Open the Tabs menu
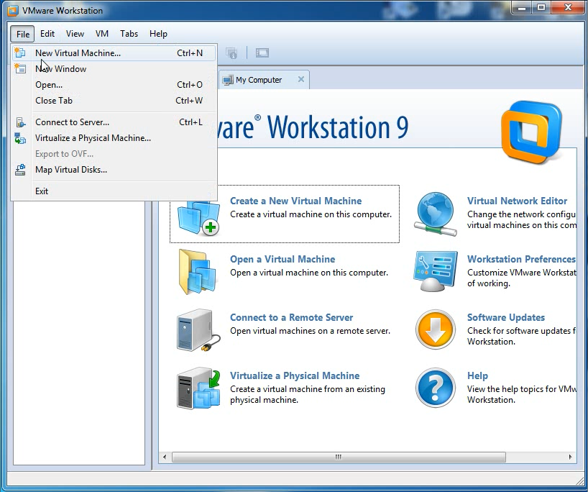The image size is (588, 492). click(x=129, y=34)
